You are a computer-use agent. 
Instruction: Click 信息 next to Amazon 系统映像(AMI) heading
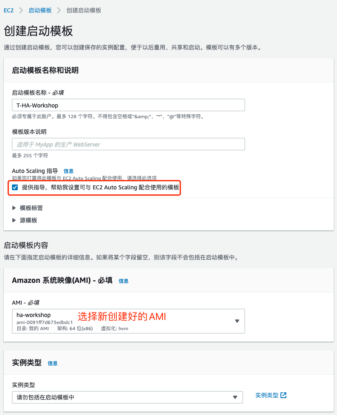click(x=123, y=280)
